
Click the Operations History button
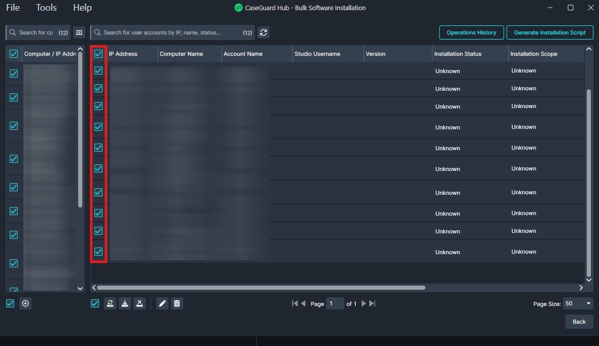coord(471,32)
